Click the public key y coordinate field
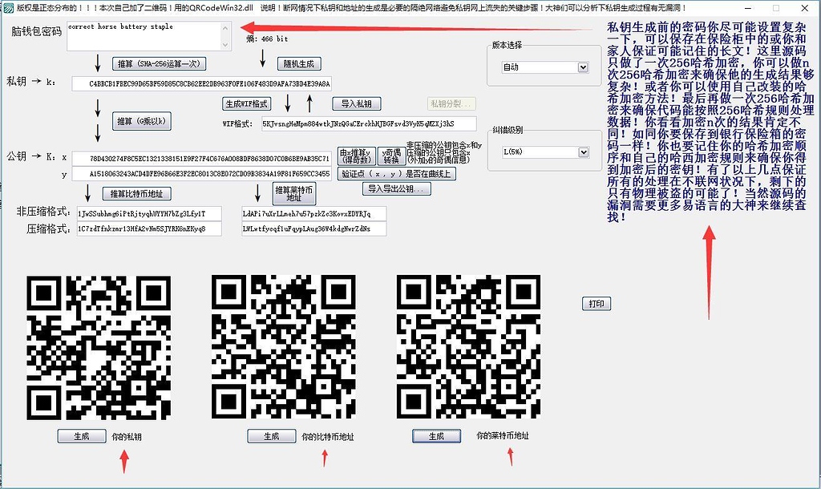The height and width of the screenshot is (489, 821). pyautogui.click(x=201, y=174)
